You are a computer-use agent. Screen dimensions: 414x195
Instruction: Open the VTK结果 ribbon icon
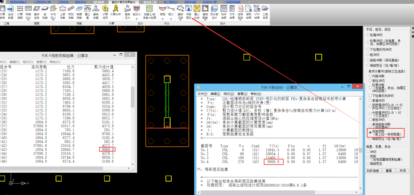(x=256, y=12)
